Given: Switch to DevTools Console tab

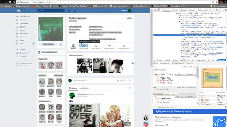Looking at the screenshot, I should 175,10.
